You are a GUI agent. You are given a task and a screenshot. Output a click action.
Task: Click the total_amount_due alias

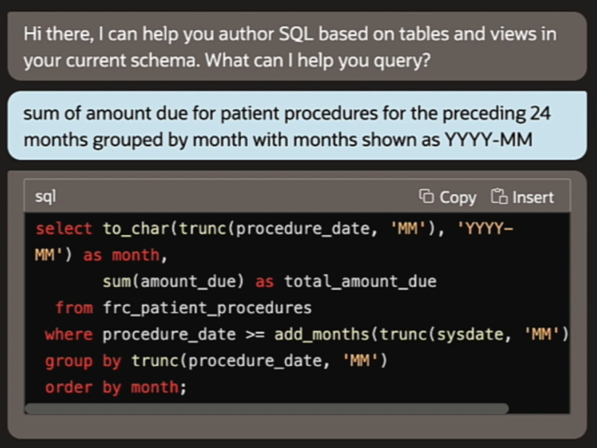click(360, 282)
